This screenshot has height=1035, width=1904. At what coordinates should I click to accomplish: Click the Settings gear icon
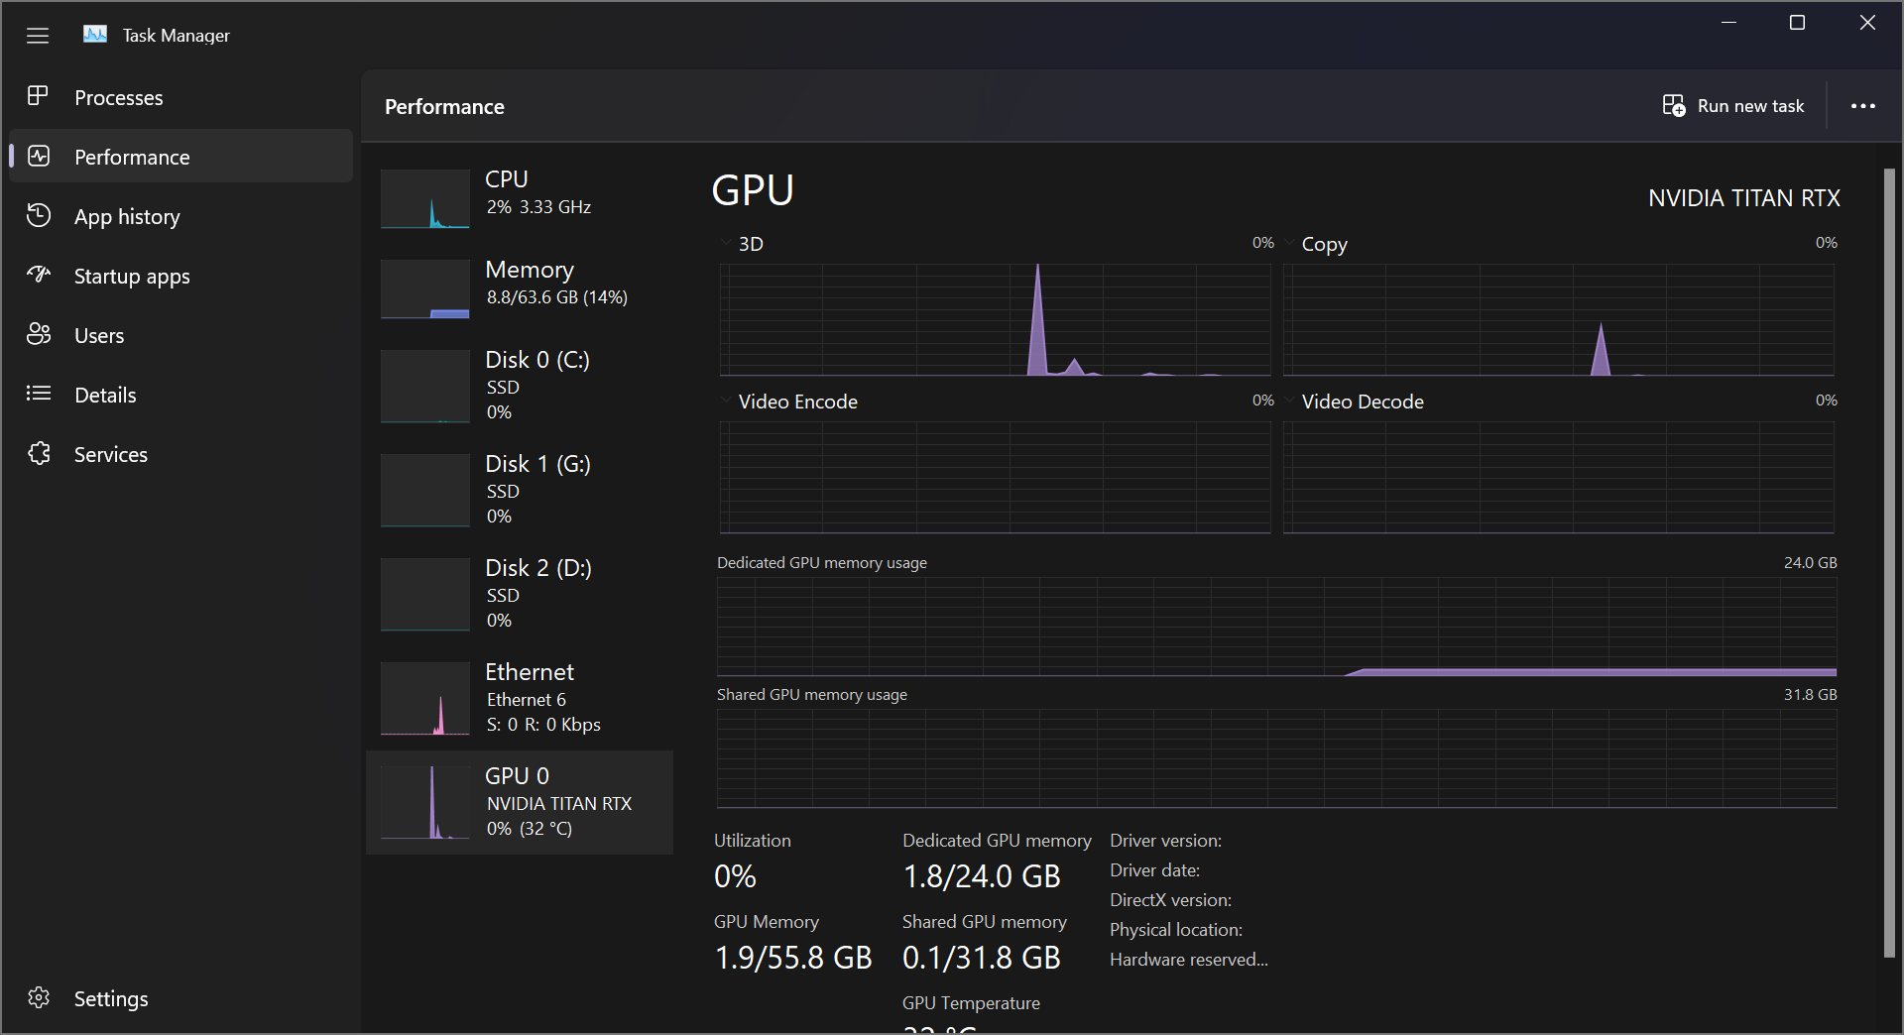click(39, 997)
